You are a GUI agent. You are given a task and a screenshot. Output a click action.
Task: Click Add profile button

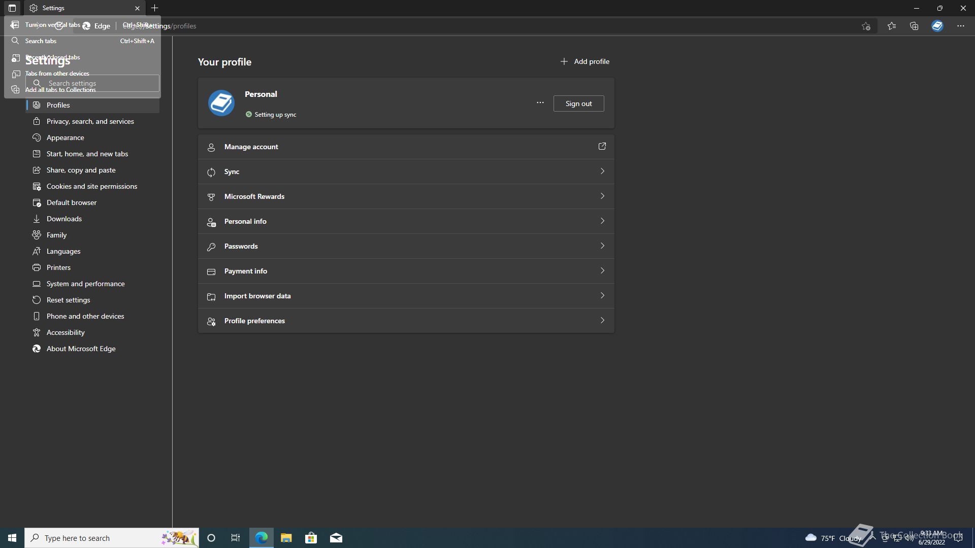click(x=584, y=61)
